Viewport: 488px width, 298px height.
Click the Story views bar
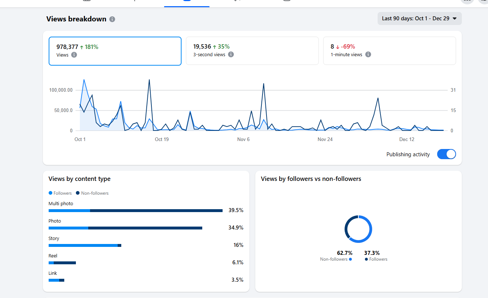point(85,245)
